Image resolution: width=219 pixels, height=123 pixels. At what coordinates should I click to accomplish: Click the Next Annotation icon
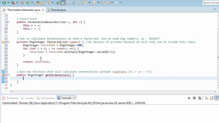85,3
